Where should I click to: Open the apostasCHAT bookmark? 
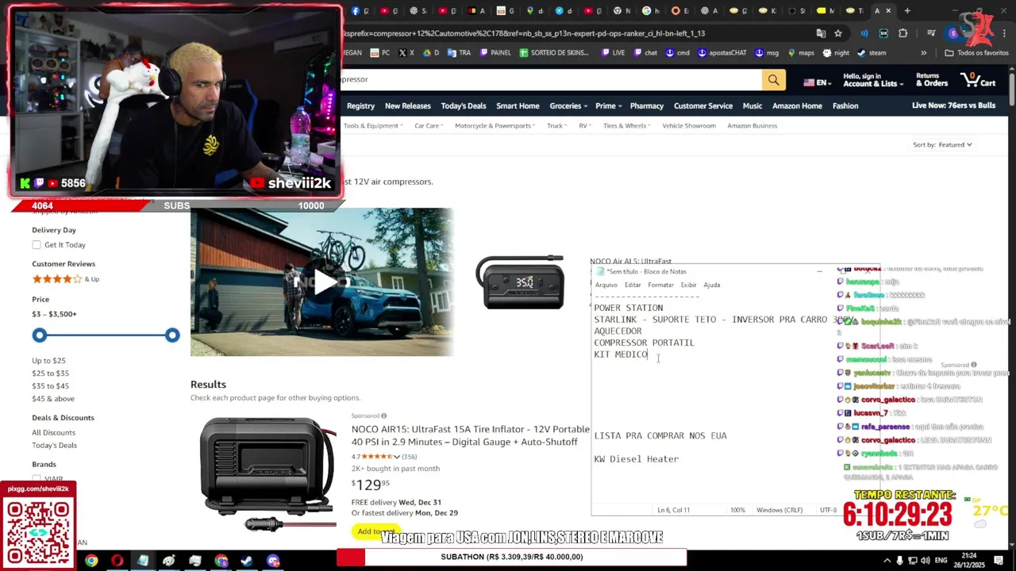722,53
